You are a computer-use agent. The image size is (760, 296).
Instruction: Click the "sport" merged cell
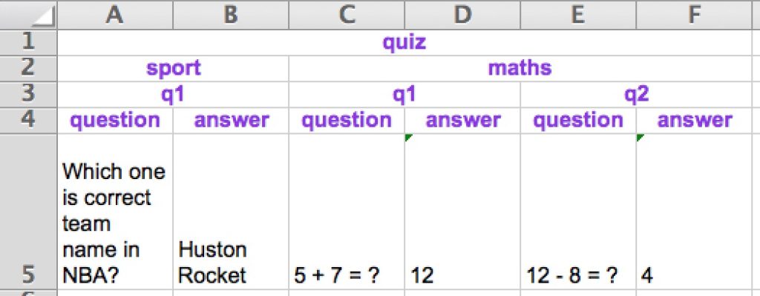pos(173,68)
